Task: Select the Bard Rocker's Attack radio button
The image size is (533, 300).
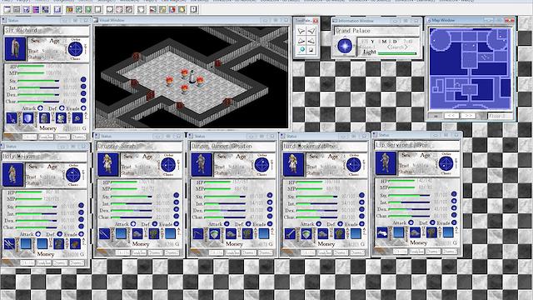Action: tap(318, 224)
